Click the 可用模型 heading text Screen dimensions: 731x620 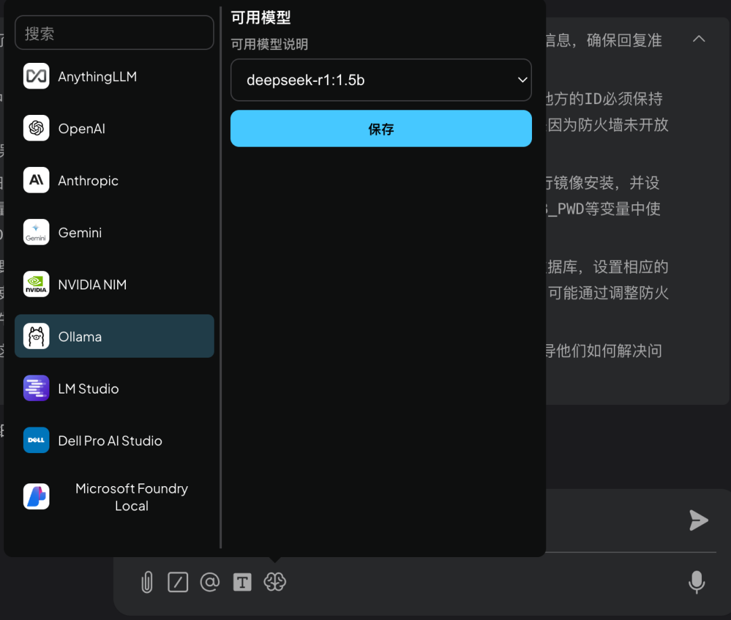261,18
